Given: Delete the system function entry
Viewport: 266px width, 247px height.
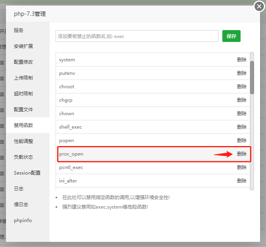Looking at the screenshot, I should coord(241,59).
